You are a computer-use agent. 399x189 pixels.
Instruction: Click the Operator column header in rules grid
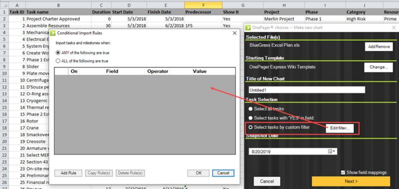point(158,71)
